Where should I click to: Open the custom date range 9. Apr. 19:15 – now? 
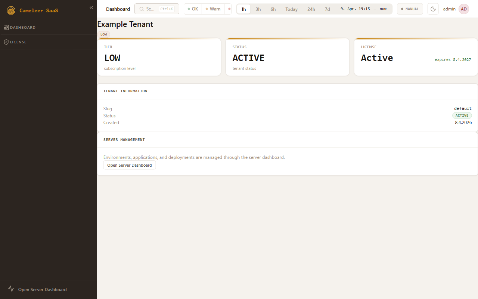363,9
